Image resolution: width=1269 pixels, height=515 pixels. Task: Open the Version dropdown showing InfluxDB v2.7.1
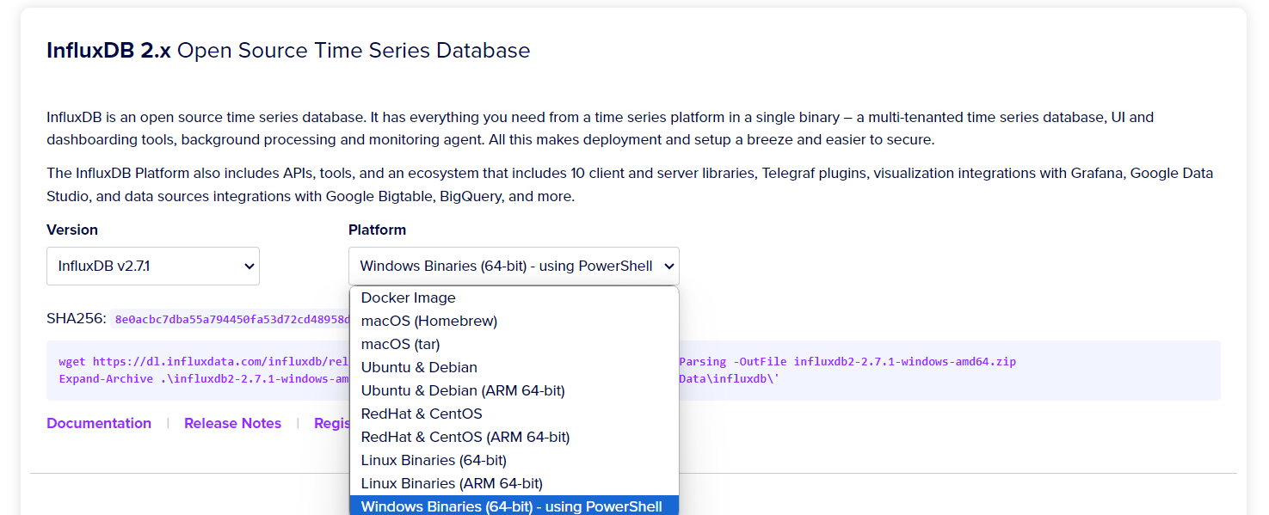(153, 267)
